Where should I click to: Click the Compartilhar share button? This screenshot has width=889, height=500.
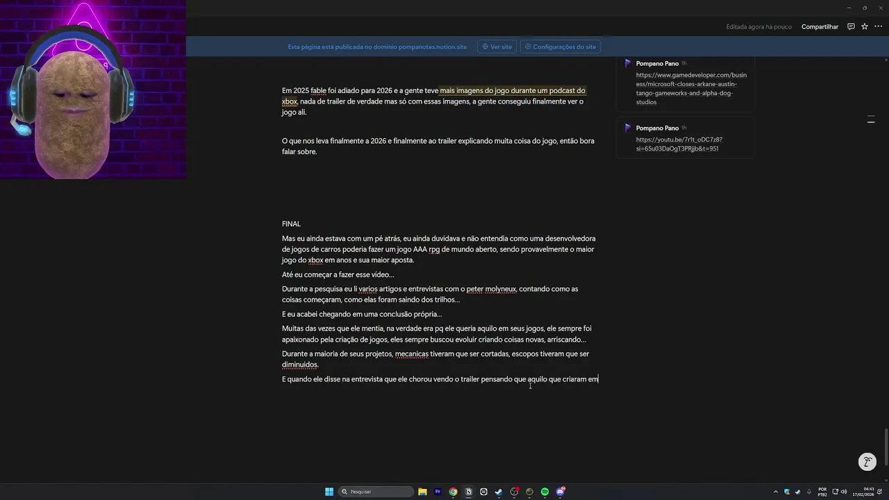(x=820, y=26)
